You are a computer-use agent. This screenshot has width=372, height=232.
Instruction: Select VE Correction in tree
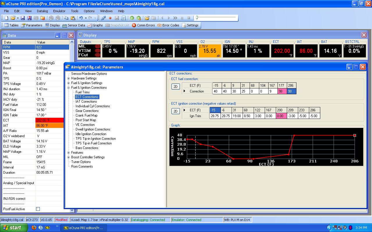85,125
